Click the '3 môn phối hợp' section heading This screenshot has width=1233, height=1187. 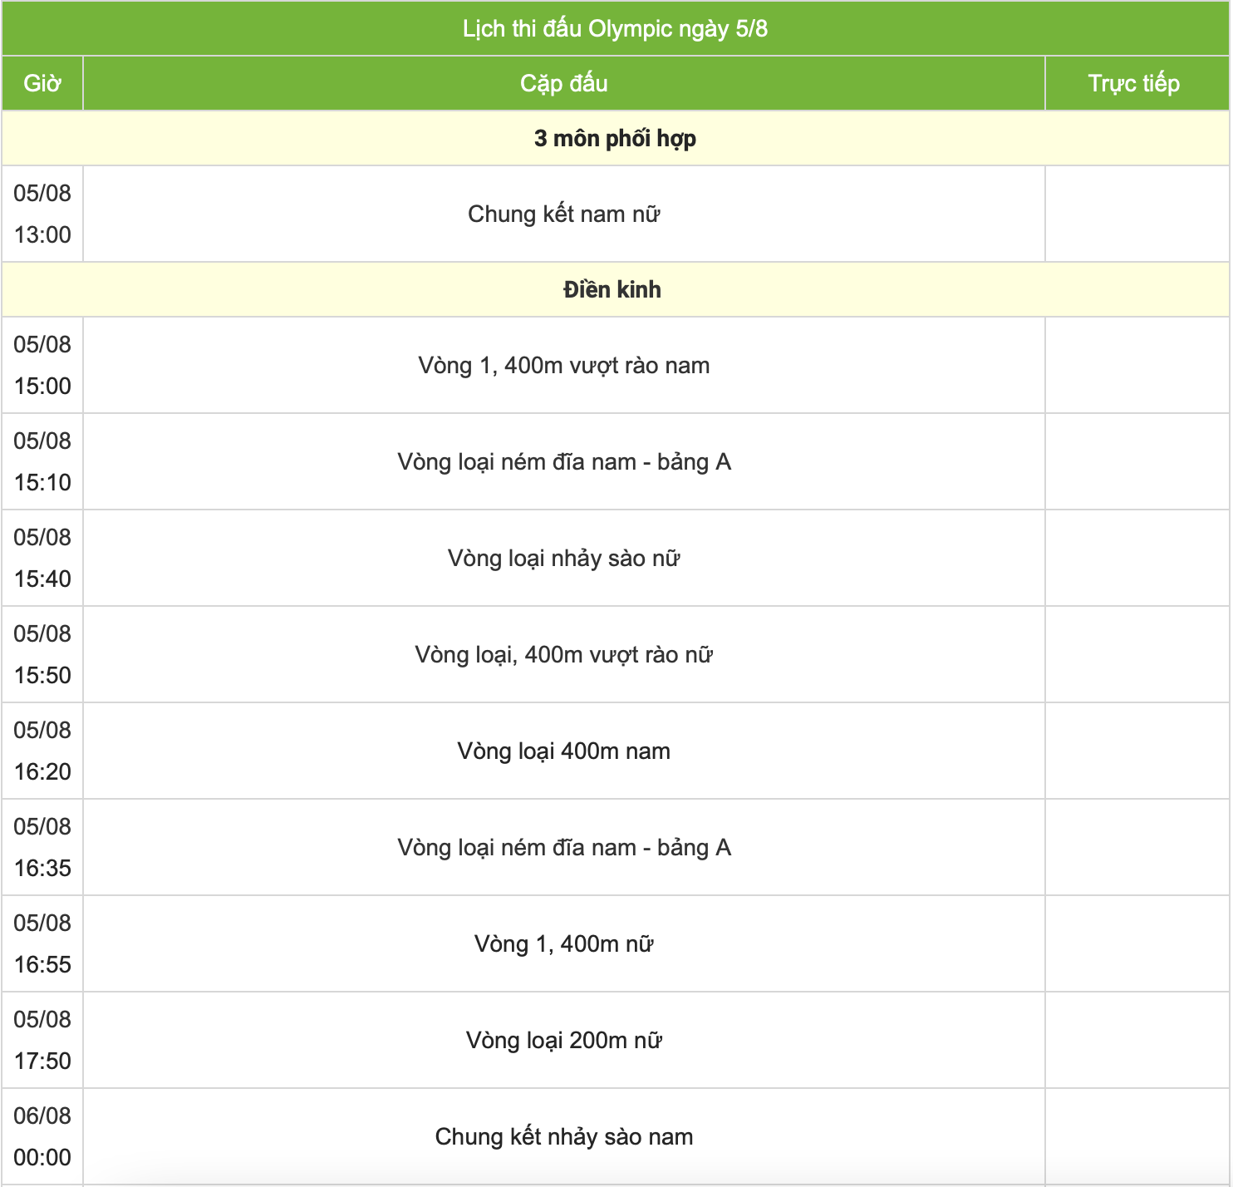coord(615,138)
